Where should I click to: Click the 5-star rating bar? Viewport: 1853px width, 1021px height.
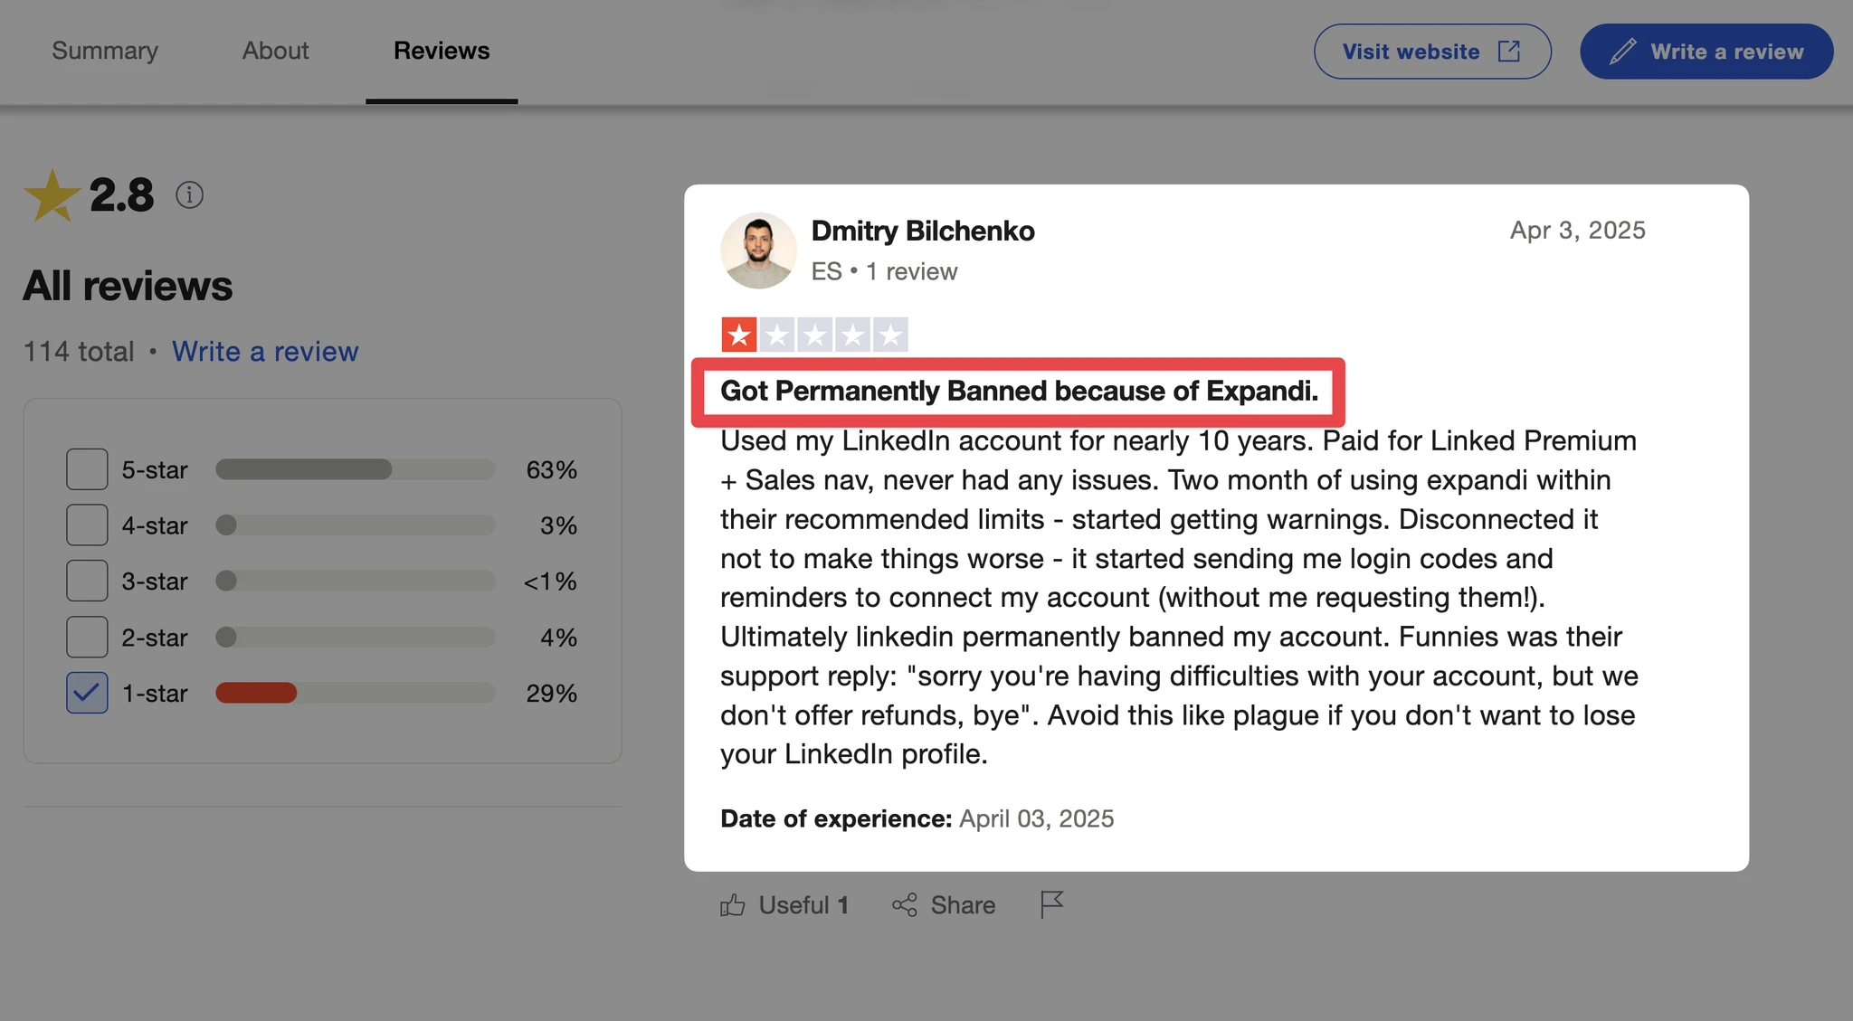coord(356,469)
